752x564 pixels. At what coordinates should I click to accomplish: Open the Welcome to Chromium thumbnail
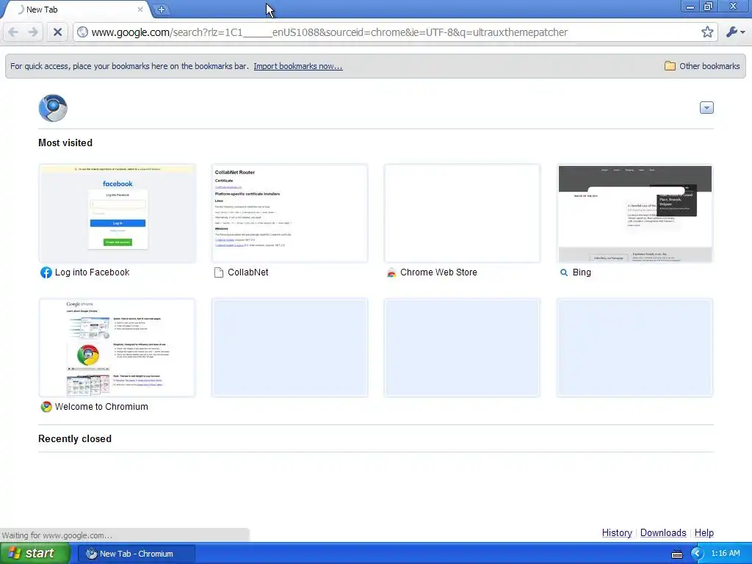[x=117, y=347]
